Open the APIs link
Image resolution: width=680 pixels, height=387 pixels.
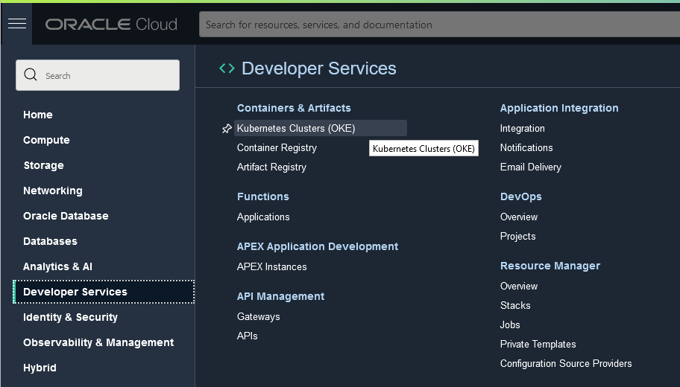248,336
